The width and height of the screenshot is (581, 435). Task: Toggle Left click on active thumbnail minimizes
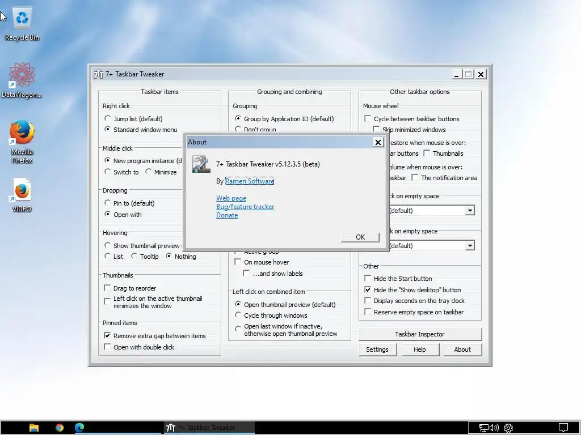point(107,301)
